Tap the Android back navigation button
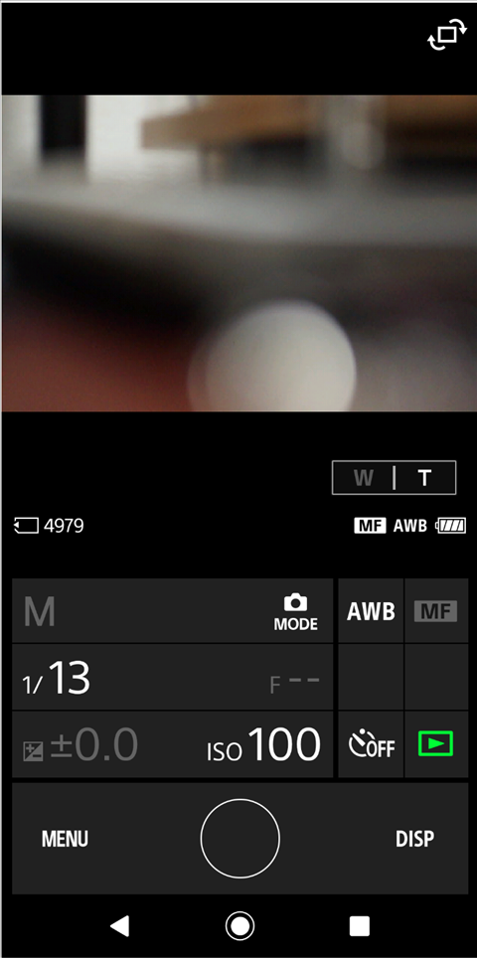This screenshot has width=477, height=958. pos(119,926)
